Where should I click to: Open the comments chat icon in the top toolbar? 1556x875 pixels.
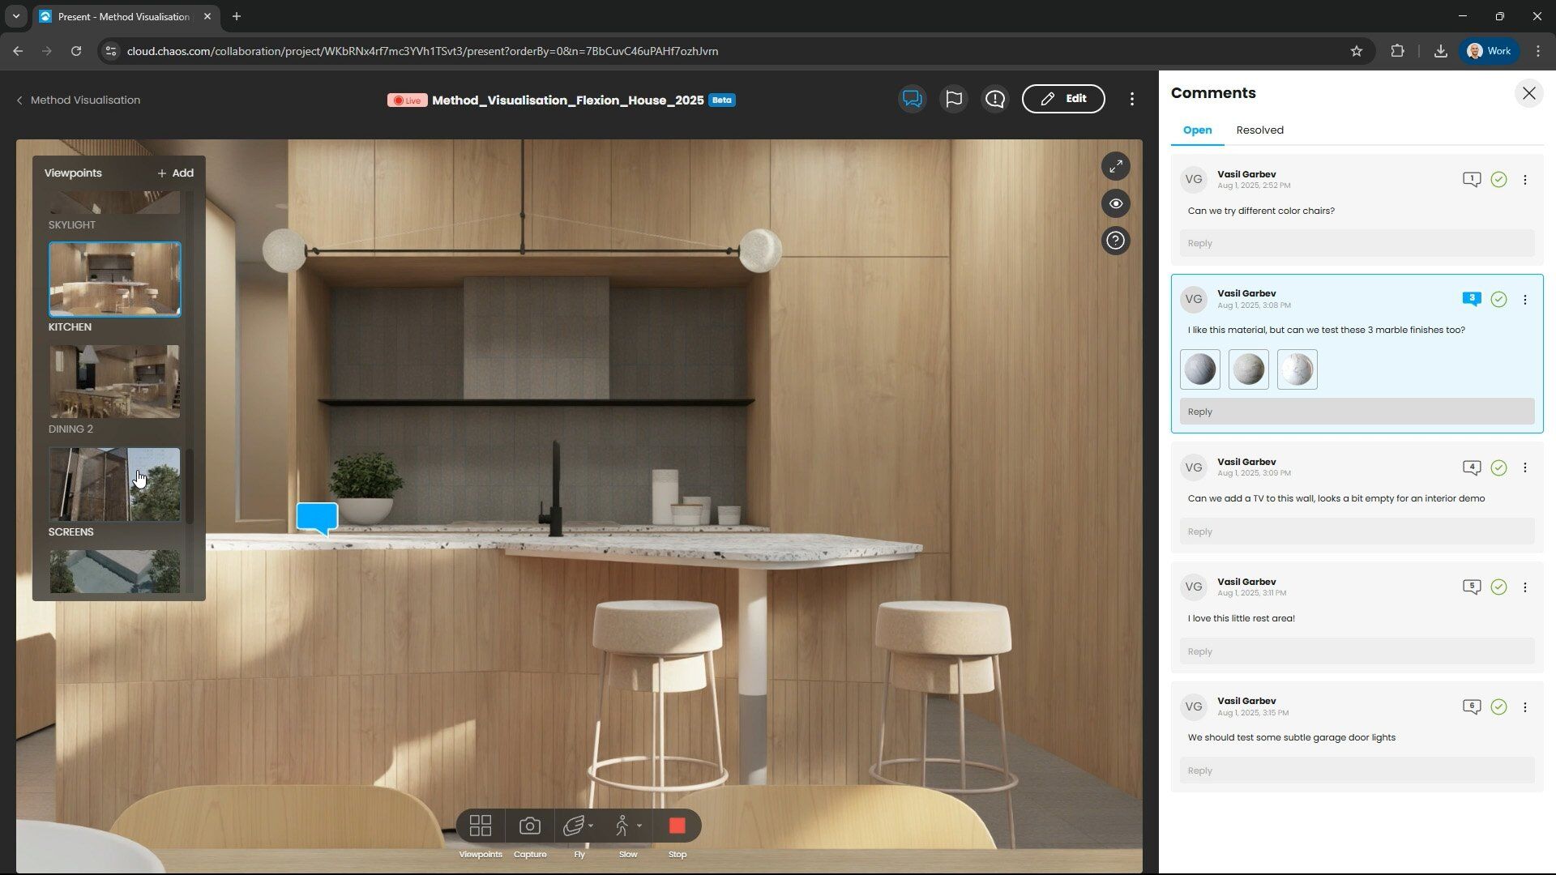(911, 98)
